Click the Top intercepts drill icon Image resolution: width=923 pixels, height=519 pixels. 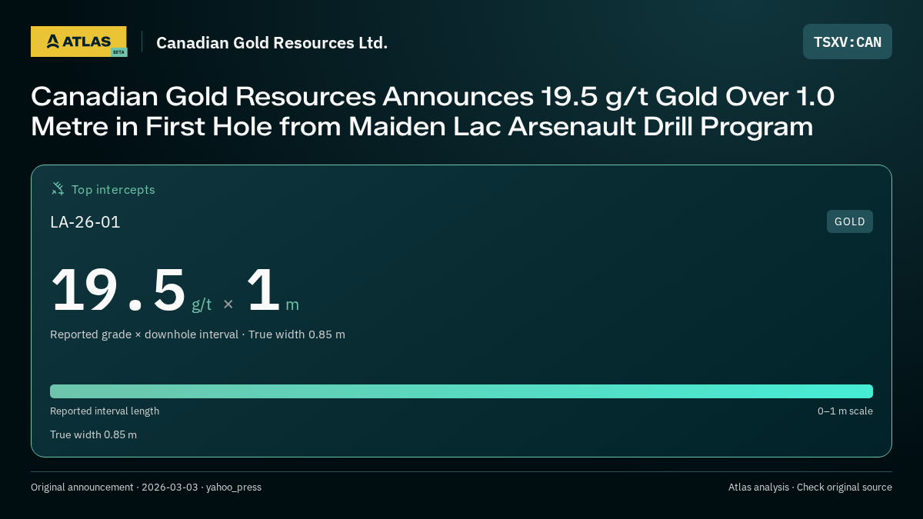point(58,188)
